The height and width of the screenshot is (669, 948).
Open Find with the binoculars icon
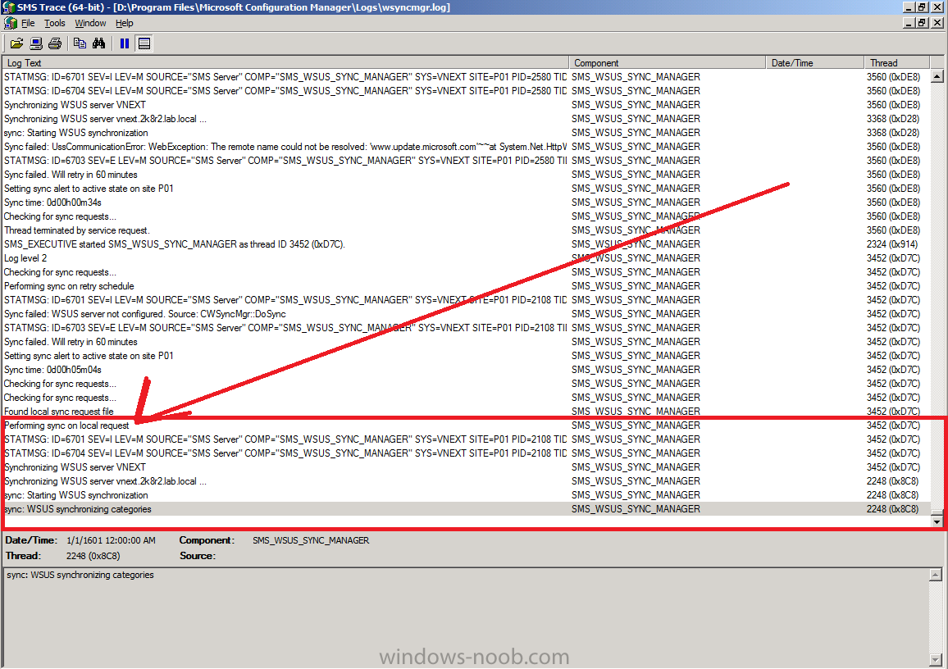pyautogui.click(x=98, y=43)
